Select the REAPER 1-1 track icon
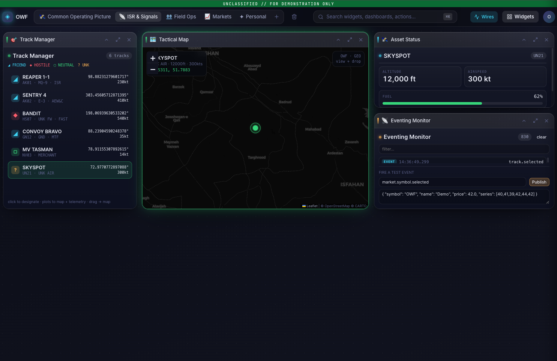 pos(15,80)
